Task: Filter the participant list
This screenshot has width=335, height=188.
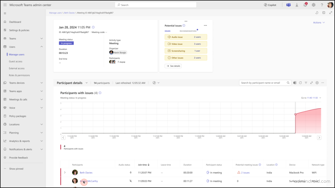Action: click(306, 82)
